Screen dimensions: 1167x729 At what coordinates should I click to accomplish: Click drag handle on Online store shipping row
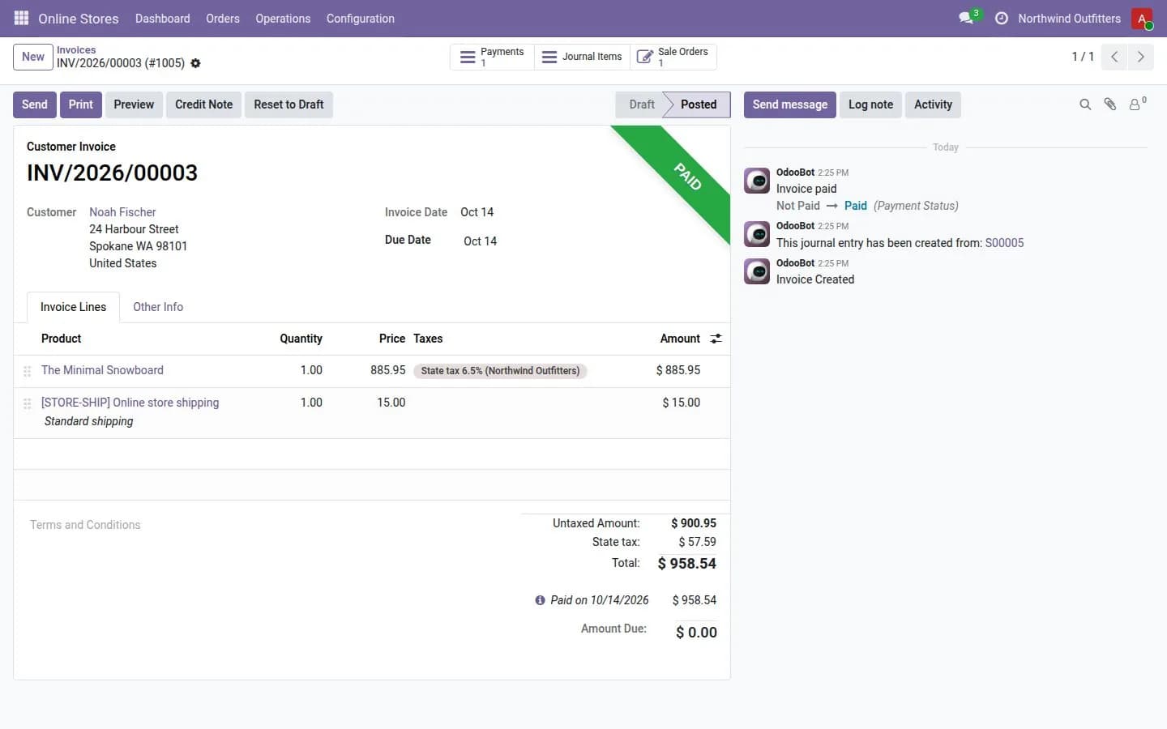[27, 403]
